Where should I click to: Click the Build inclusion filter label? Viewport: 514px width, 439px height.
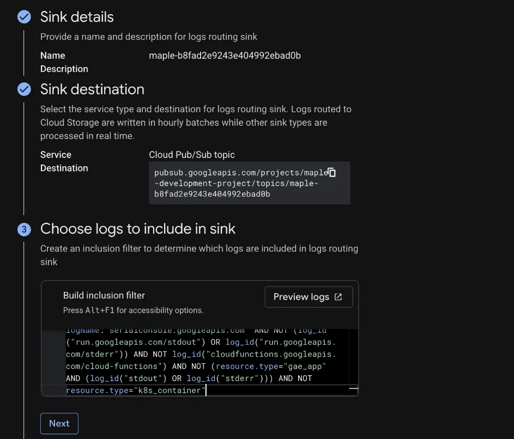pos(104,295)
